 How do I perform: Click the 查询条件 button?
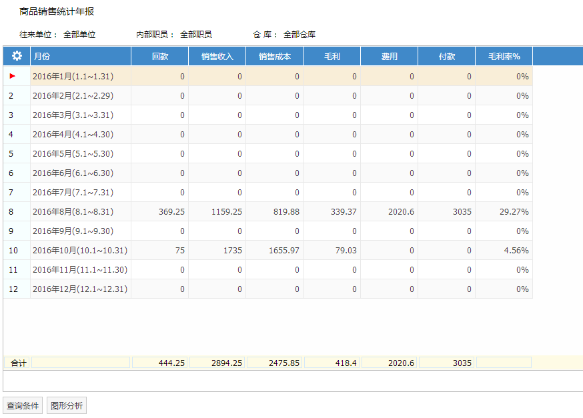pos(23,405)
